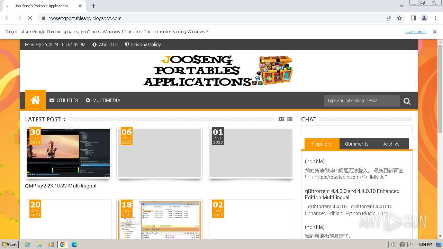Open the tab search dropdown
The image size is (443, 249).
pos(402,6)
